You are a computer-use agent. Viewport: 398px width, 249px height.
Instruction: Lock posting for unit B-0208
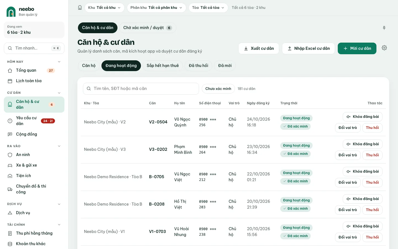point(363,199)
